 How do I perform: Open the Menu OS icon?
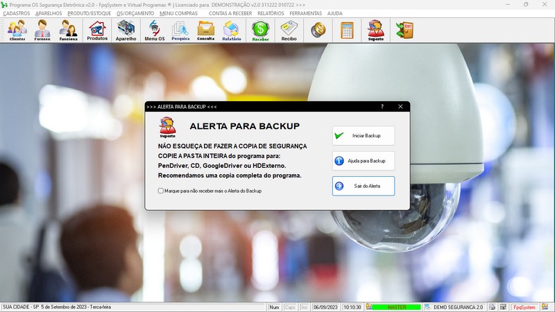pos(155,31)
